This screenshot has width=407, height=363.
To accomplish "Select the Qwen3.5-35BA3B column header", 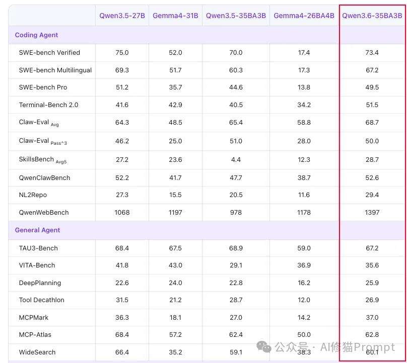I will pyautogui.click(x=236, y=16).
